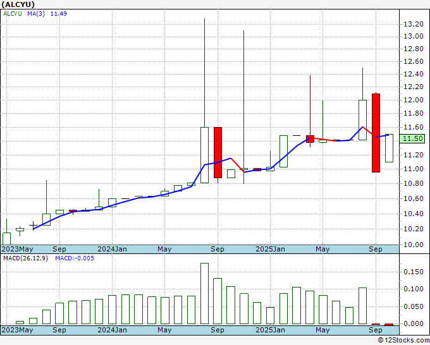Click the last white candle beside 11.50 tag
Viewport: 430px width, 345px height.
[x=389, y=148]
